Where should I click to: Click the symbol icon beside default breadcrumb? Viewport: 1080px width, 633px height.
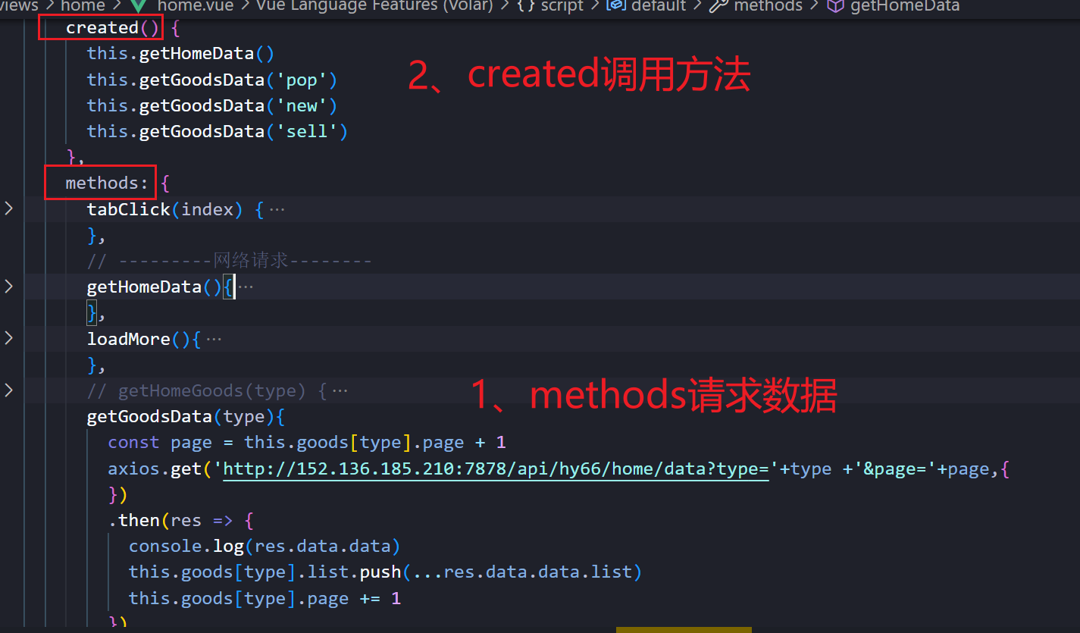(x=616, y=6)
